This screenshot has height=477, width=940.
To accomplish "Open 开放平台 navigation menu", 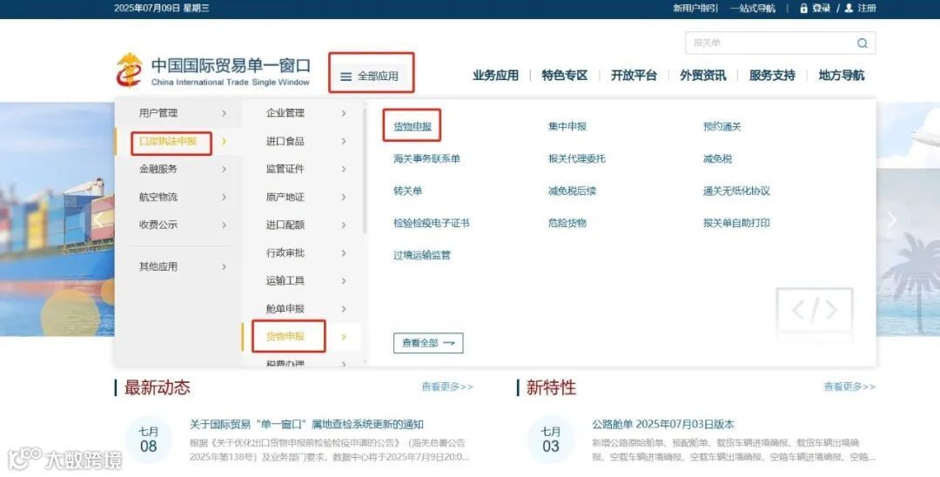I will coord(634,76).
